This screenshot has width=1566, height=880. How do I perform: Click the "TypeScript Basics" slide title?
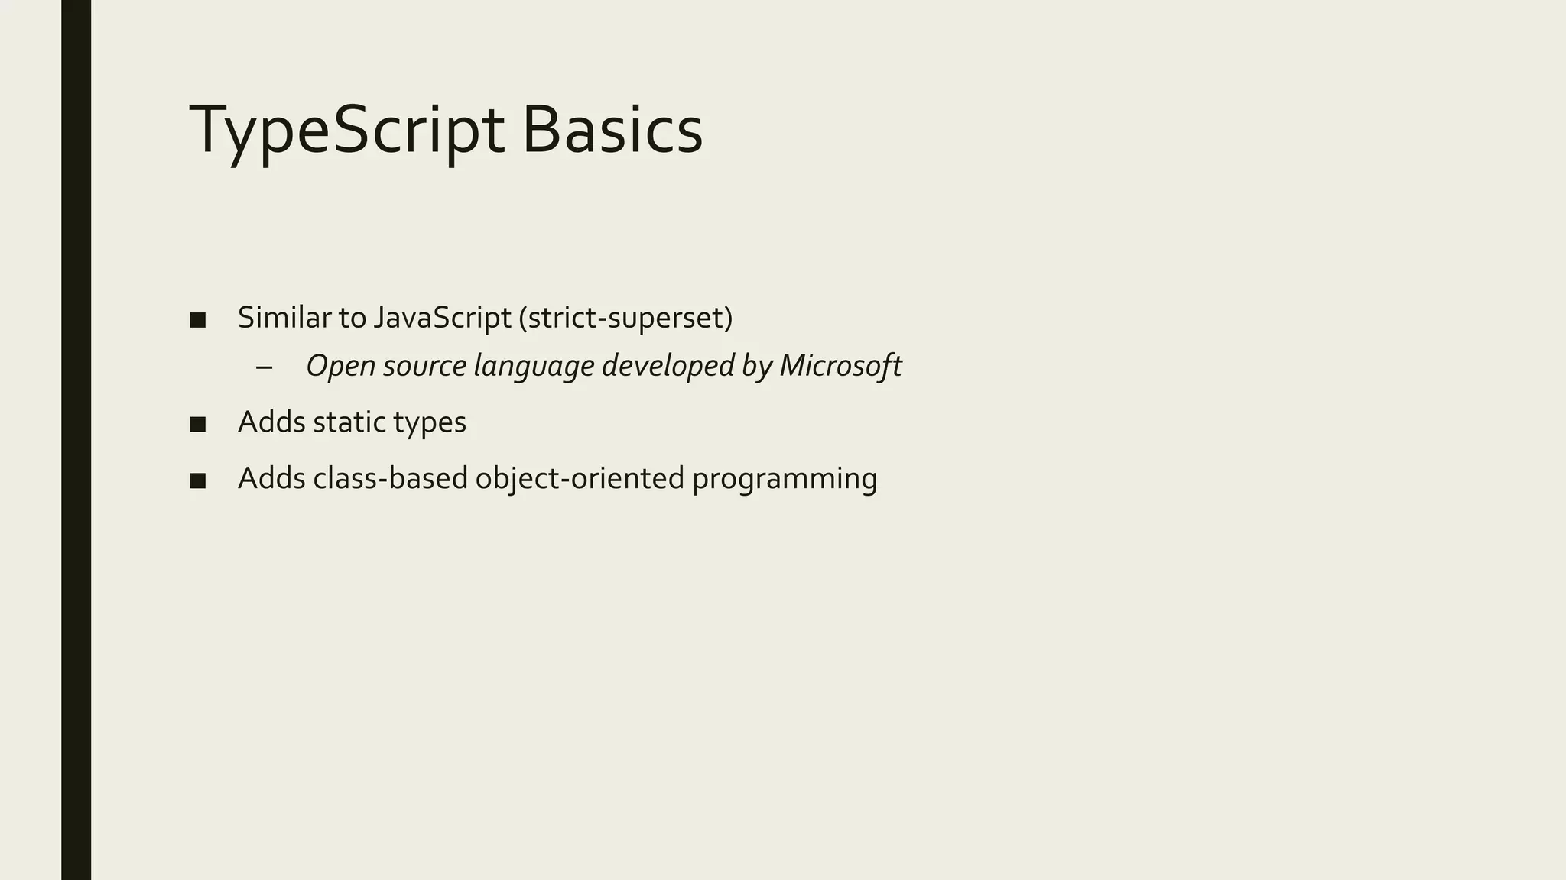(x=445, y=130)
